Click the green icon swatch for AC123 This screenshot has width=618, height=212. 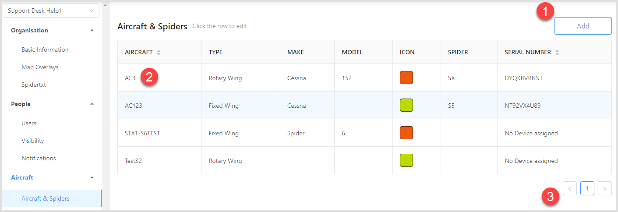(406, 105)
